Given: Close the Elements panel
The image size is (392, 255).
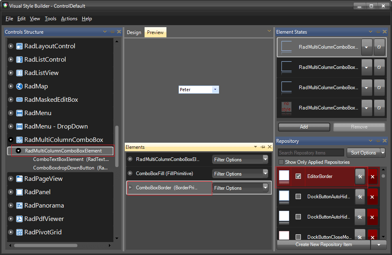Looking at the screenshot, I should pyautogui.click(x=270, y=147).
